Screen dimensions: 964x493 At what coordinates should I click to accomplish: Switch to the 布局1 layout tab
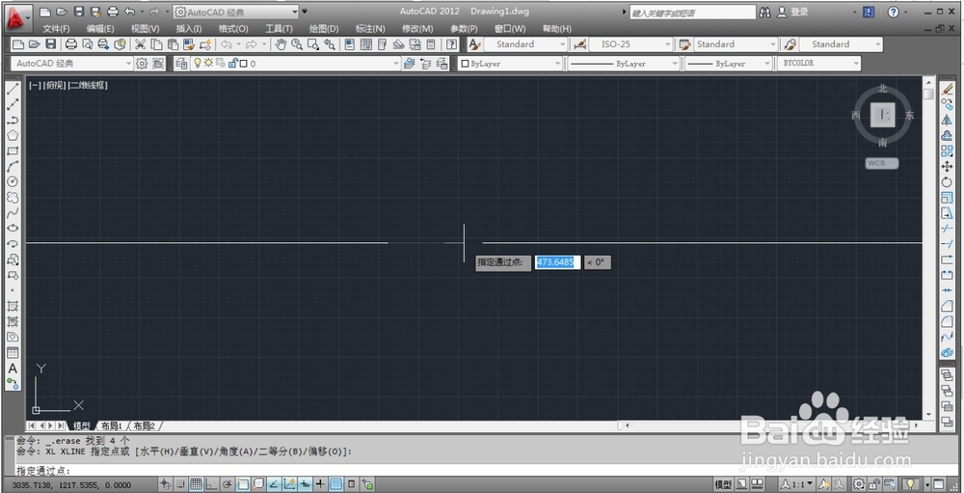[111, 425]
